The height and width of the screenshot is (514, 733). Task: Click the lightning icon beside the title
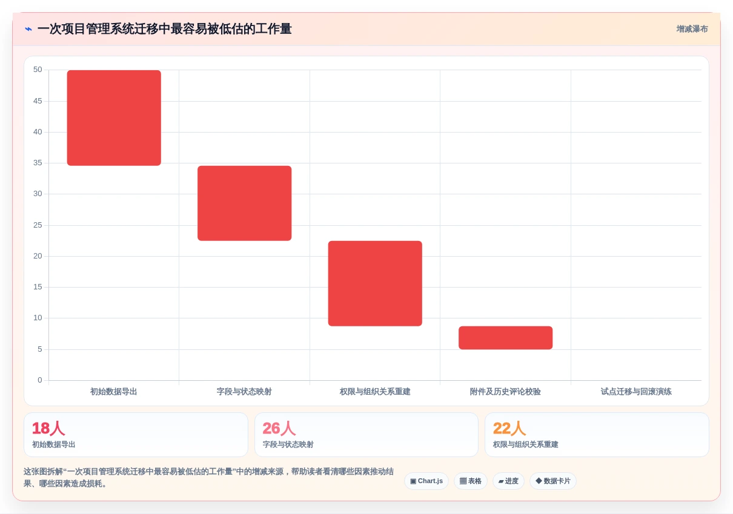point(28,29)
